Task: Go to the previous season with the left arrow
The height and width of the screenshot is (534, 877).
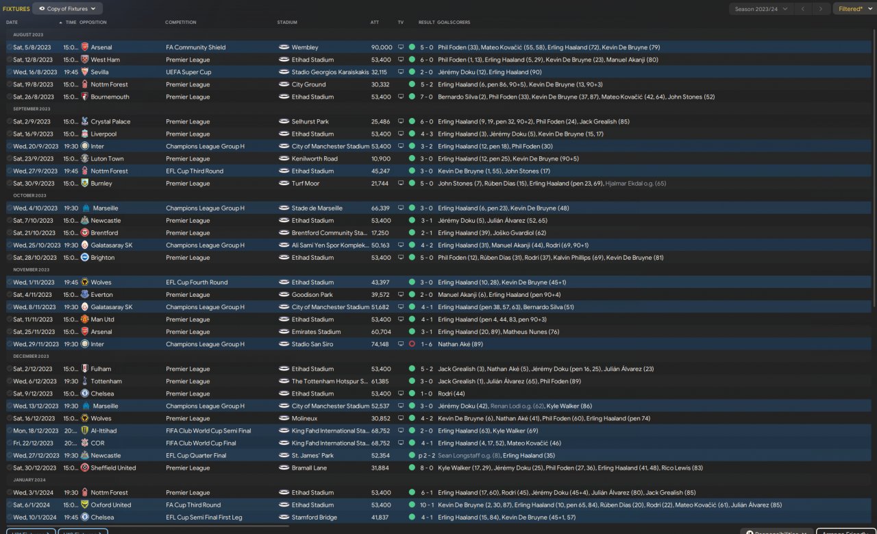Action: click(803, 9)
